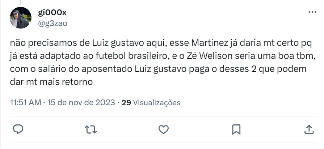
Task: Click the 29 views count
Action: click(126, 103)
